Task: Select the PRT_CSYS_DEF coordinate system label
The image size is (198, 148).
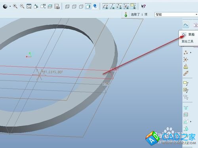Action: (x=52, y=72)
